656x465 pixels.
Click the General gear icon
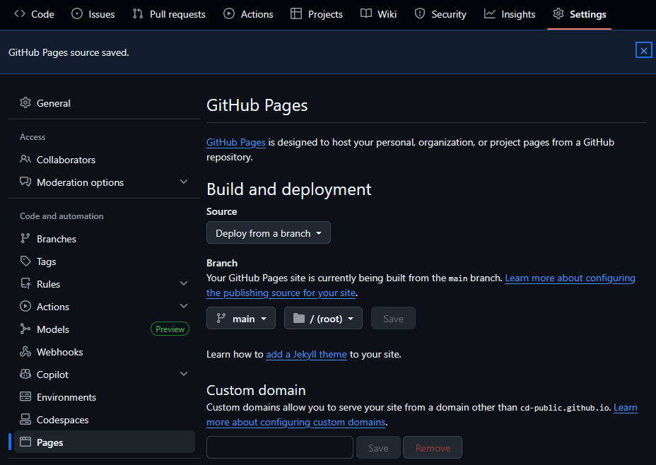pyautogui.click(x=25, y=103)
